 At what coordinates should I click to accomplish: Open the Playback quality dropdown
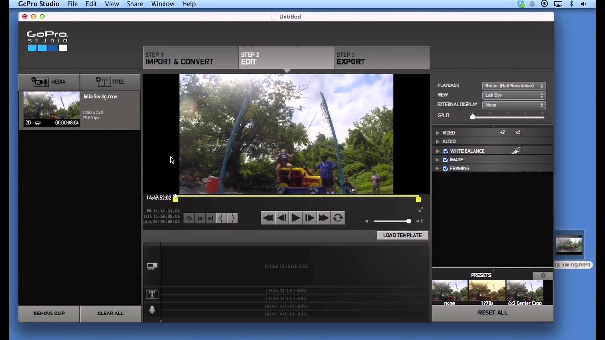coord(514,85)
